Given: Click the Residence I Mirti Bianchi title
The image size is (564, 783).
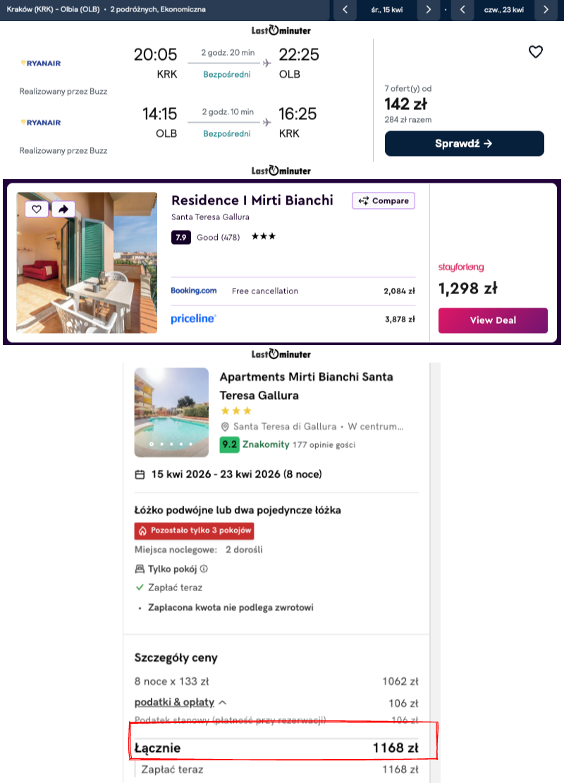Looking at the screenshot, I should click(x=252, y=200).
